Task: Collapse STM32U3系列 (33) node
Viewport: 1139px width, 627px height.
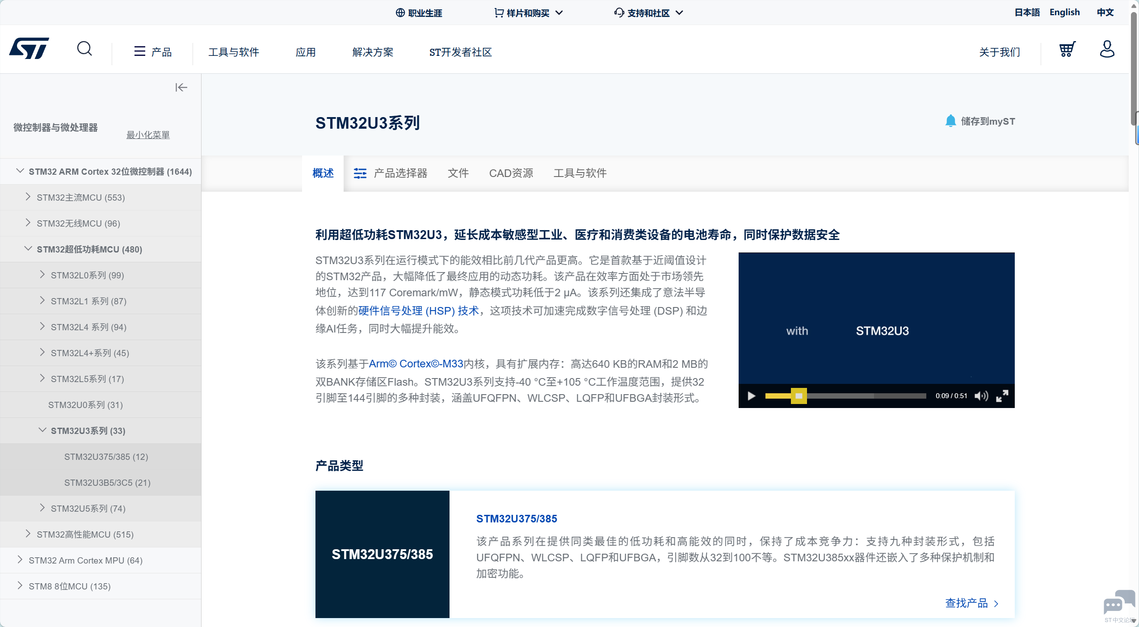Action: click(42, 430)
